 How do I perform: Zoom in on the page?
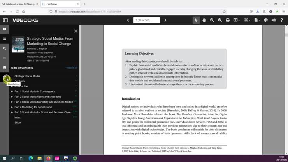220,20
